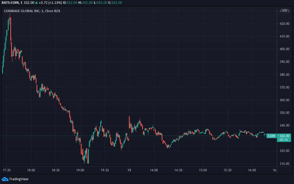The image size is (294, 184).
Task: Click the 332.00 current price label
Action: 284,136
